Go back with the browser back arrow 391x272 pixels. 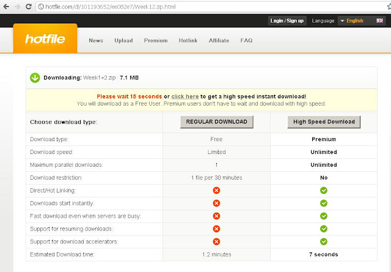pyautogui.click(x=6, y=7)
